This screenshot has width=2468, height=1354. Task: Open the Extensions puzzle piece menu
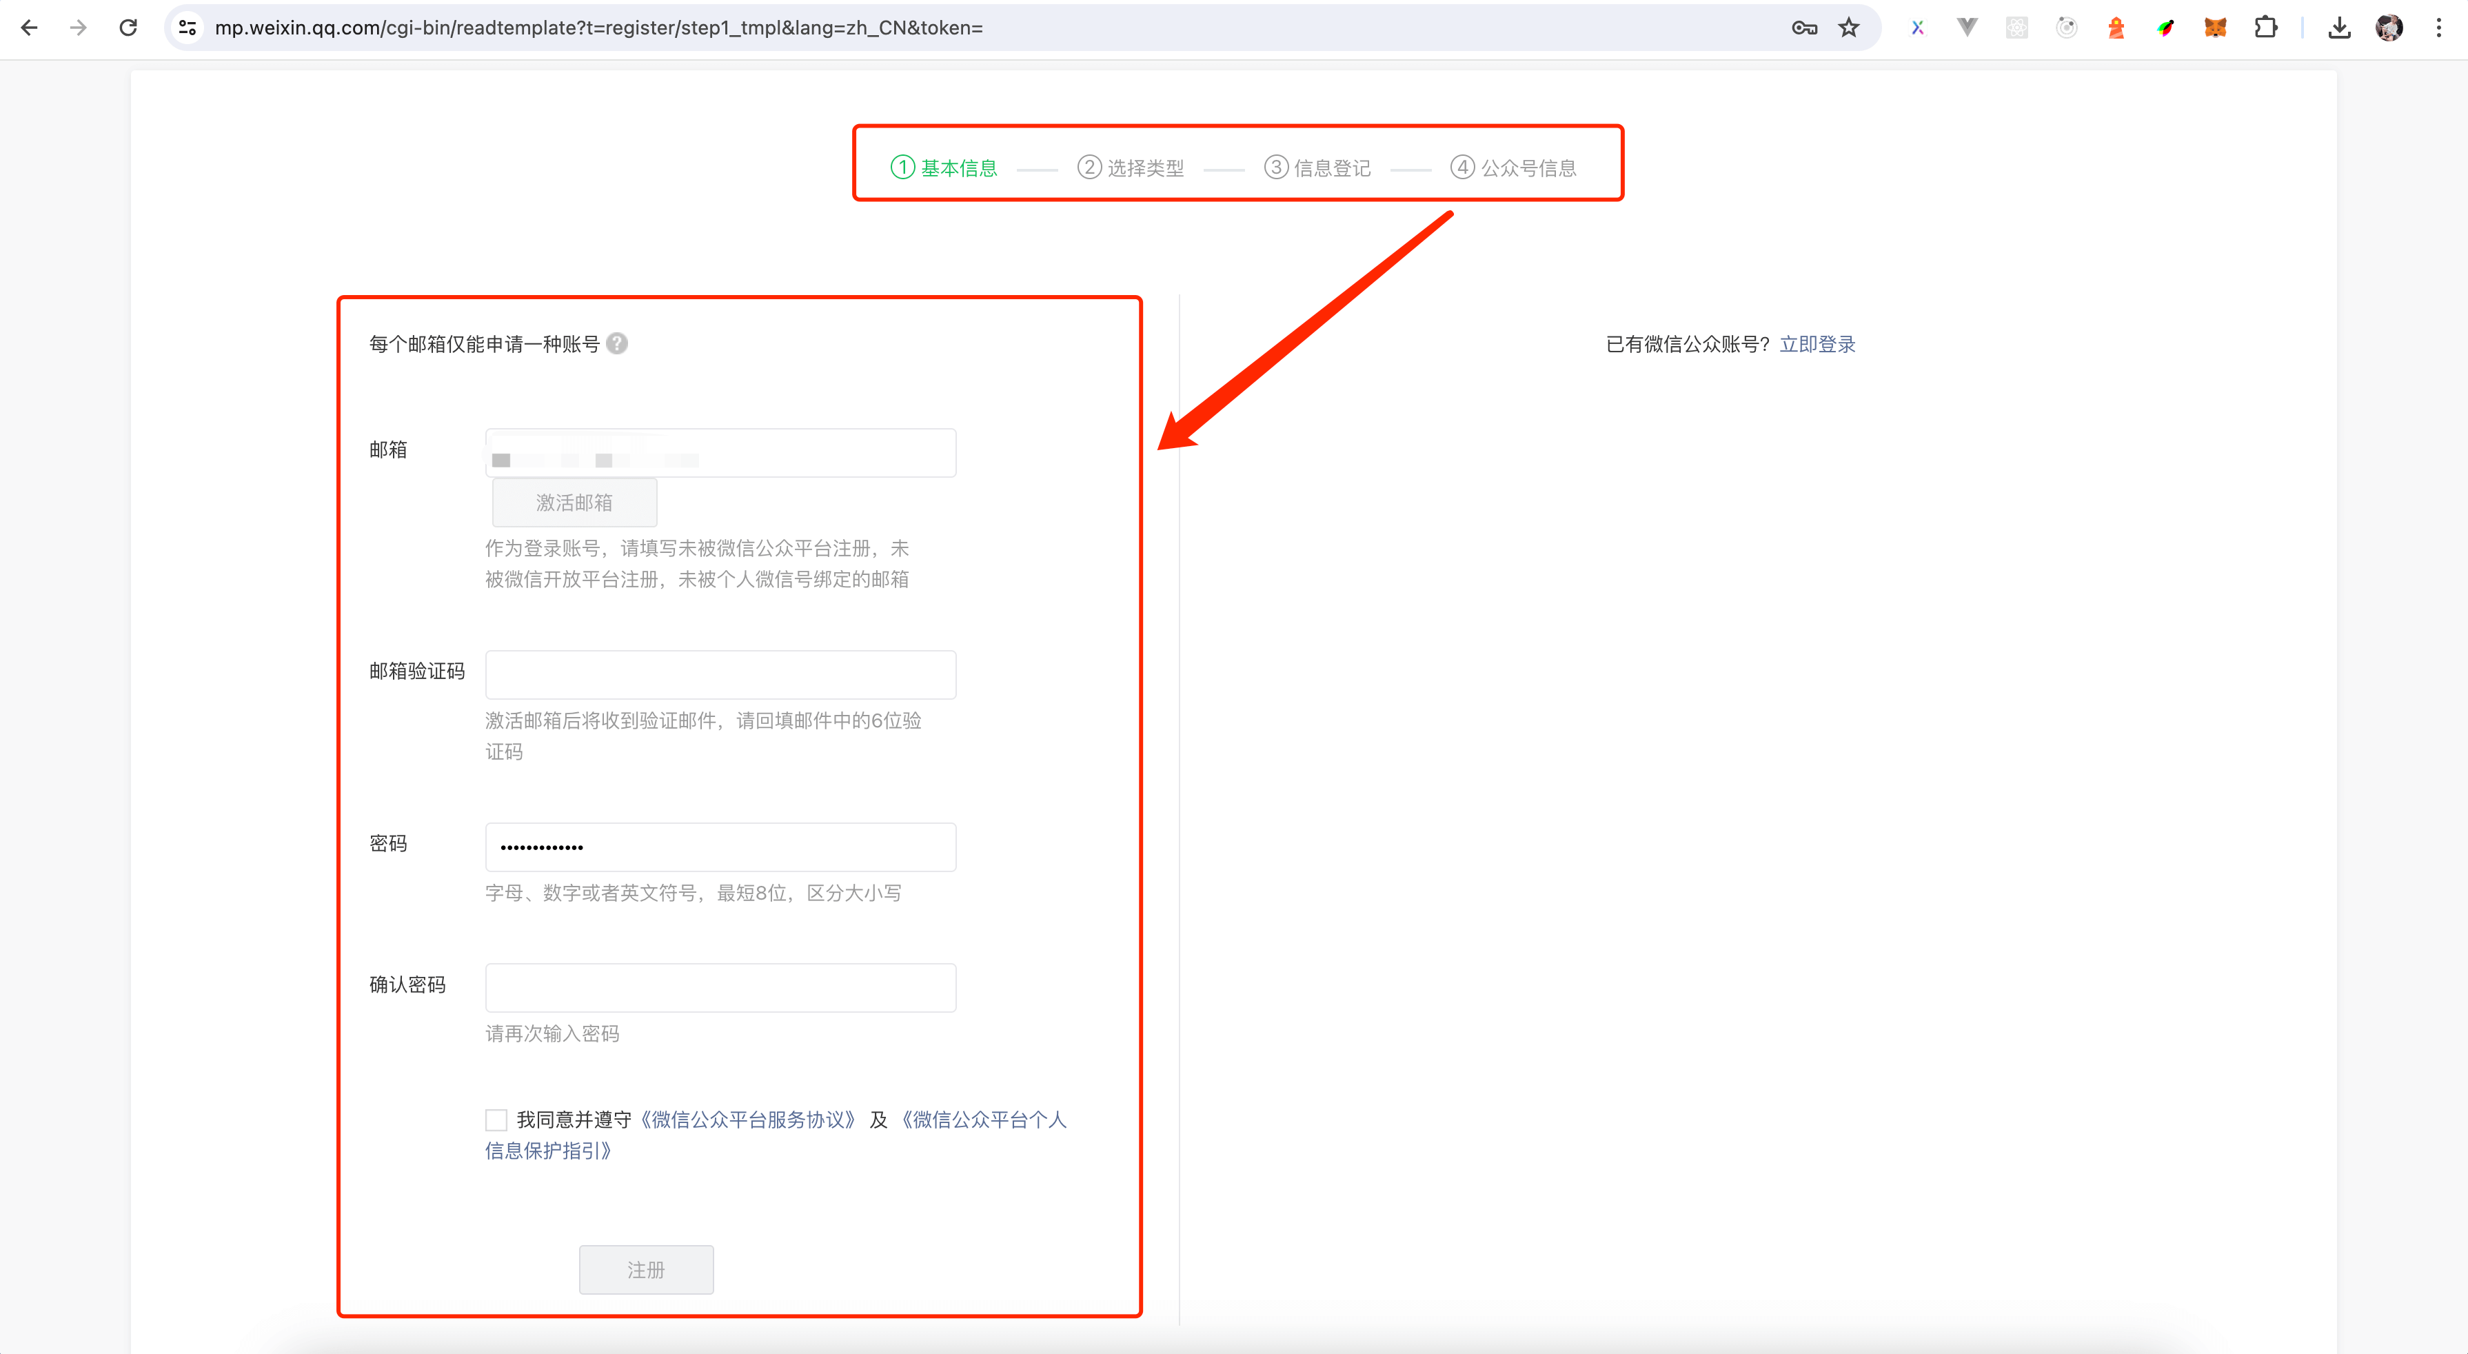2265,28
